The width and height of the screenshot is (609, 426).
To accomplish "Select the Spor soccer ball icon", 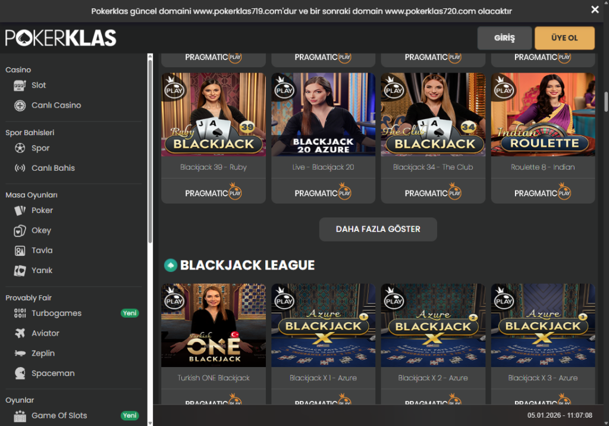I will 20,148.
